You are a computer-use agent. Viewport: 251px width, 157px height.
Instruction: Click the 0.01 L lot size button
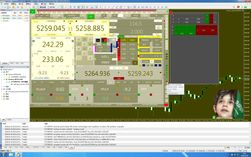pyautogui.click(x=105, y=57)
